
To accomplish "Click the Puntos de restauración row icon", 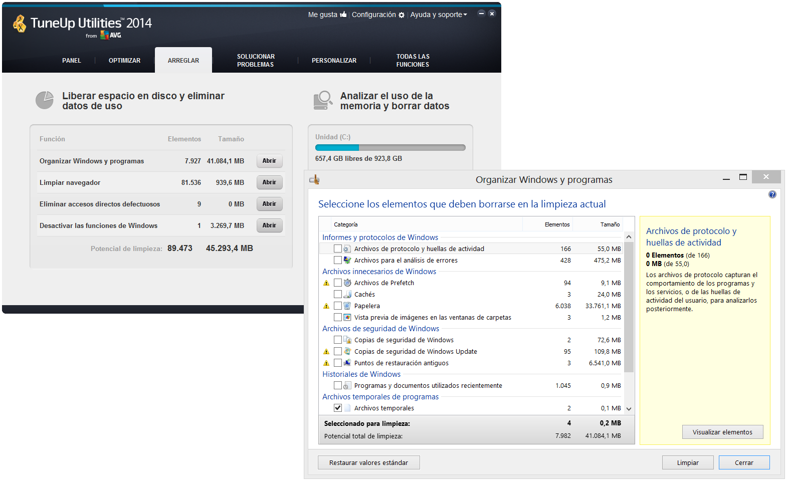I will point(347,363).
